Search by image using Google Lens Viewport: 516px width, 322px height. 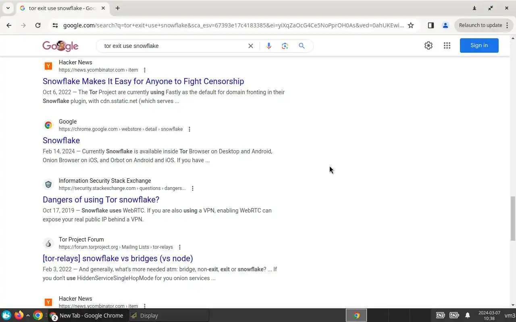pos(285,46)
